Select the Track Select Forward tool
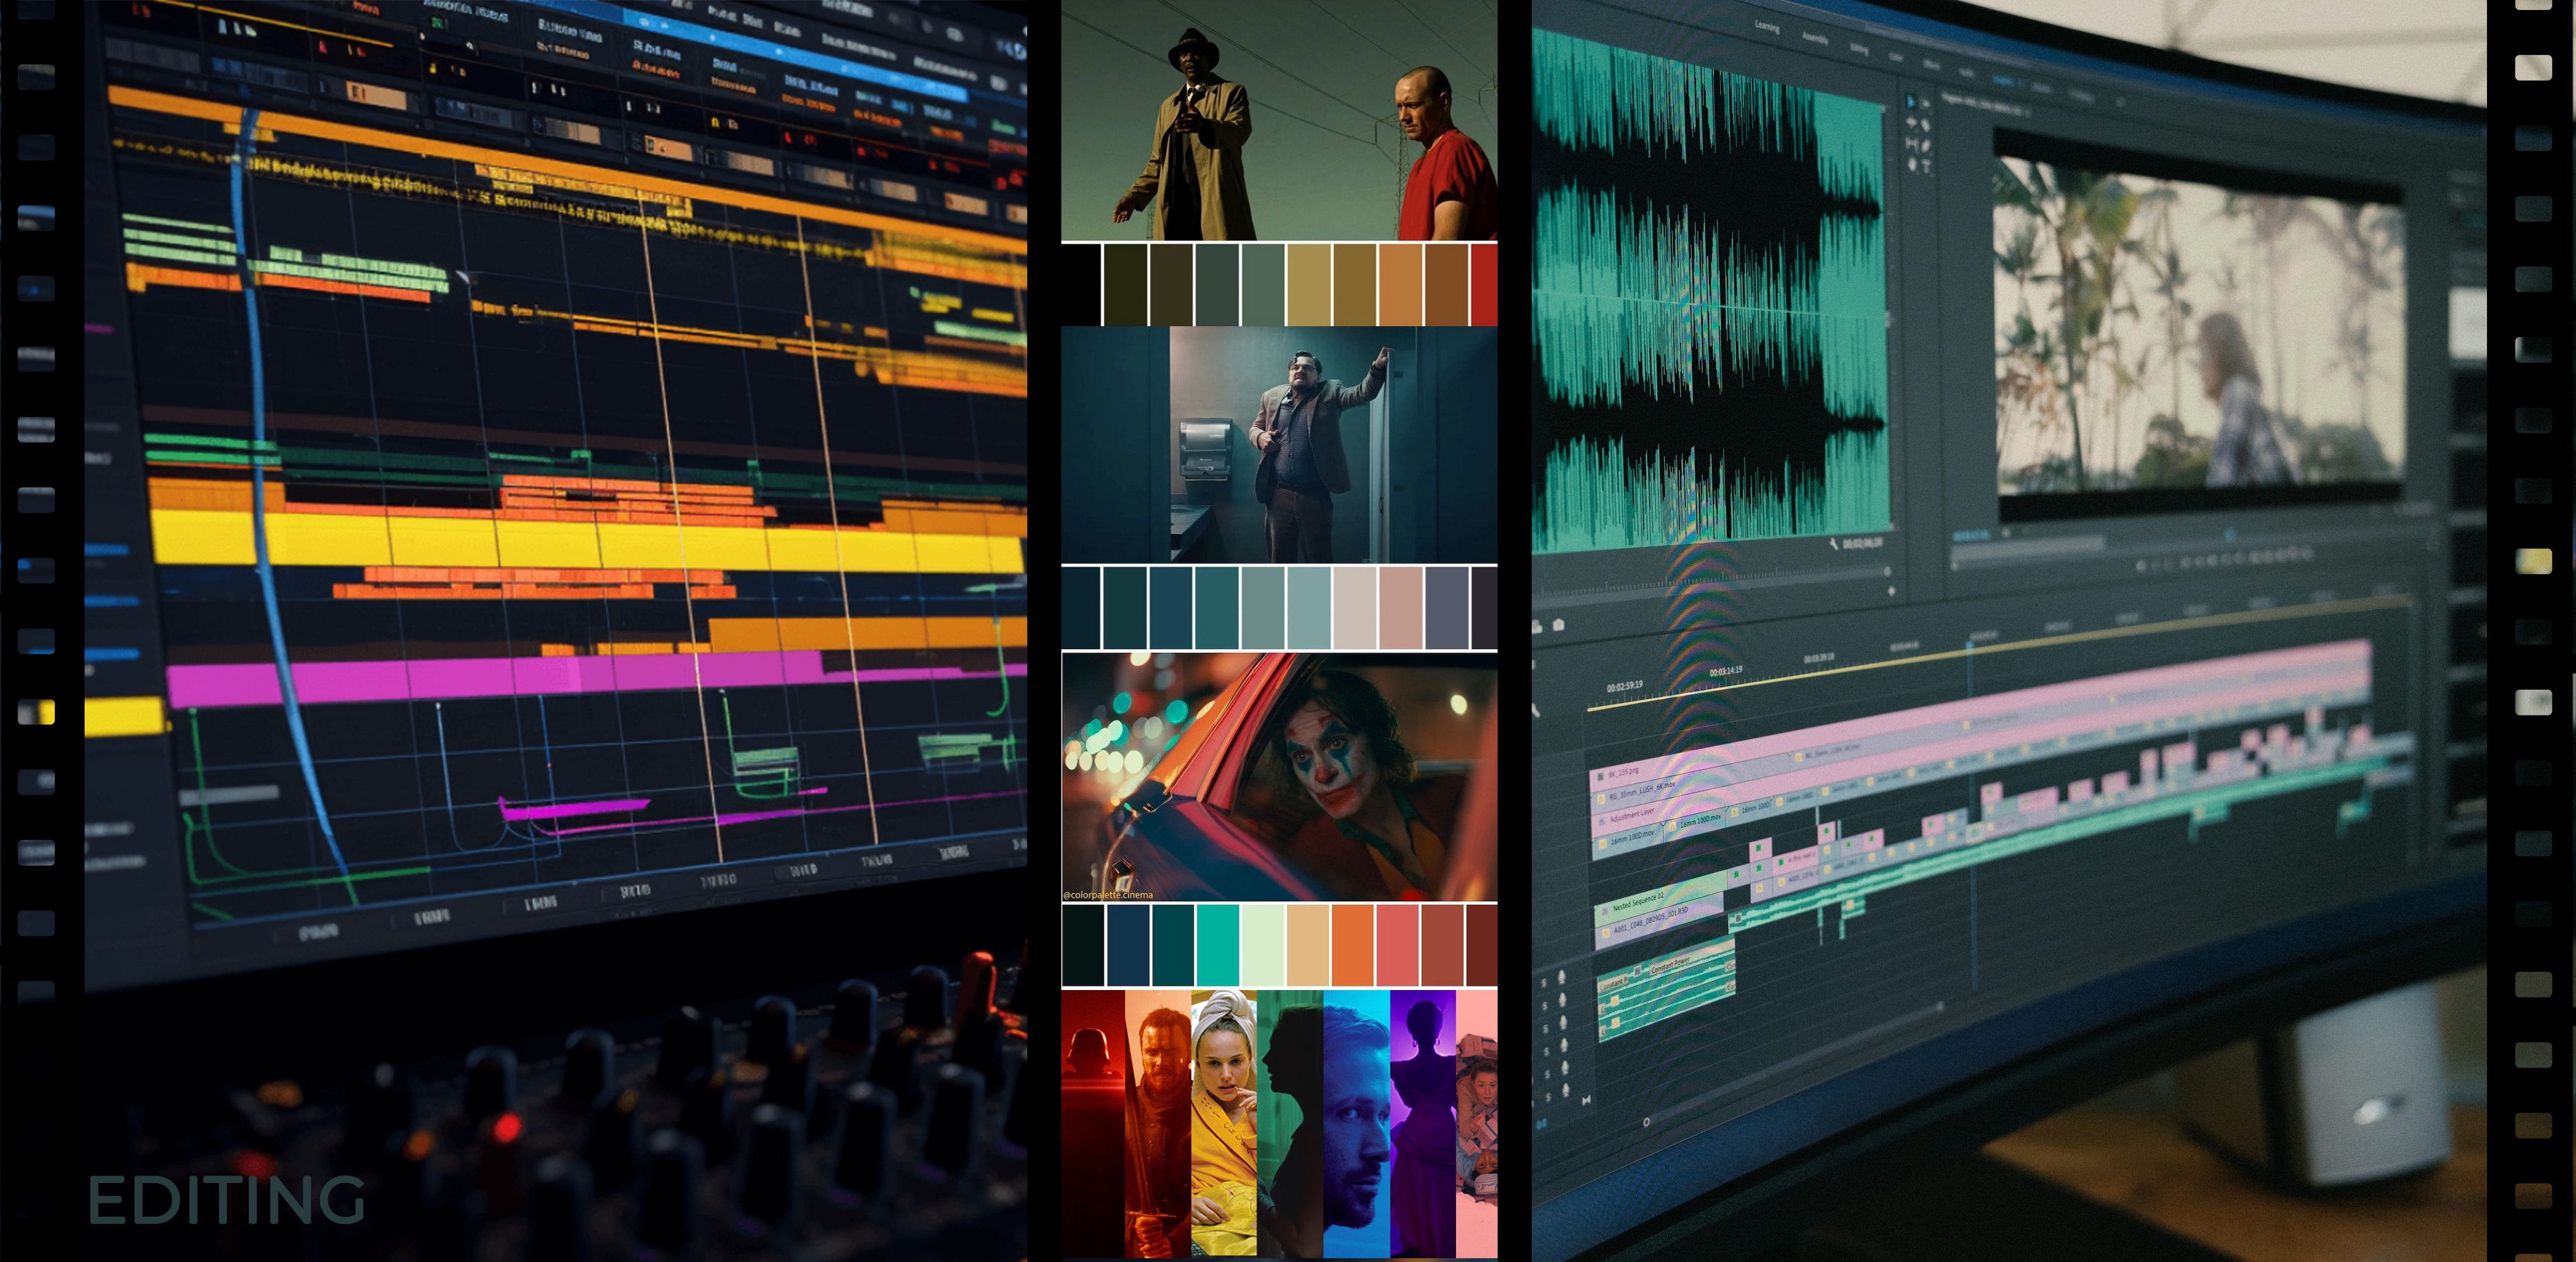The width and height of the screenshot is (2576, 1262). click(1926, 104)
